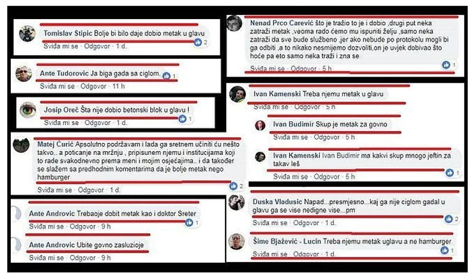Screen dimensions: 473x277
Task: Open Tomislav Stipic's profile name link
Action: [68, 33]
